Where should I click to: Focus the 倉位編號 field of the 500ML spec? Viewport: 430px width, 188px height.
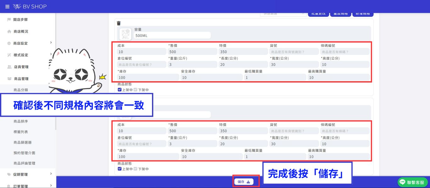coord(142,65)
